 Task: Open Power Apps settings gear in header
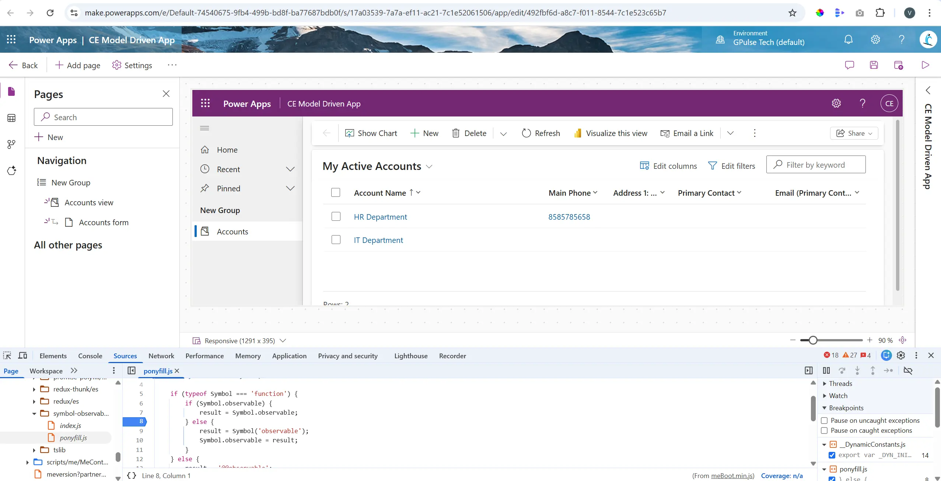(875, 39)
